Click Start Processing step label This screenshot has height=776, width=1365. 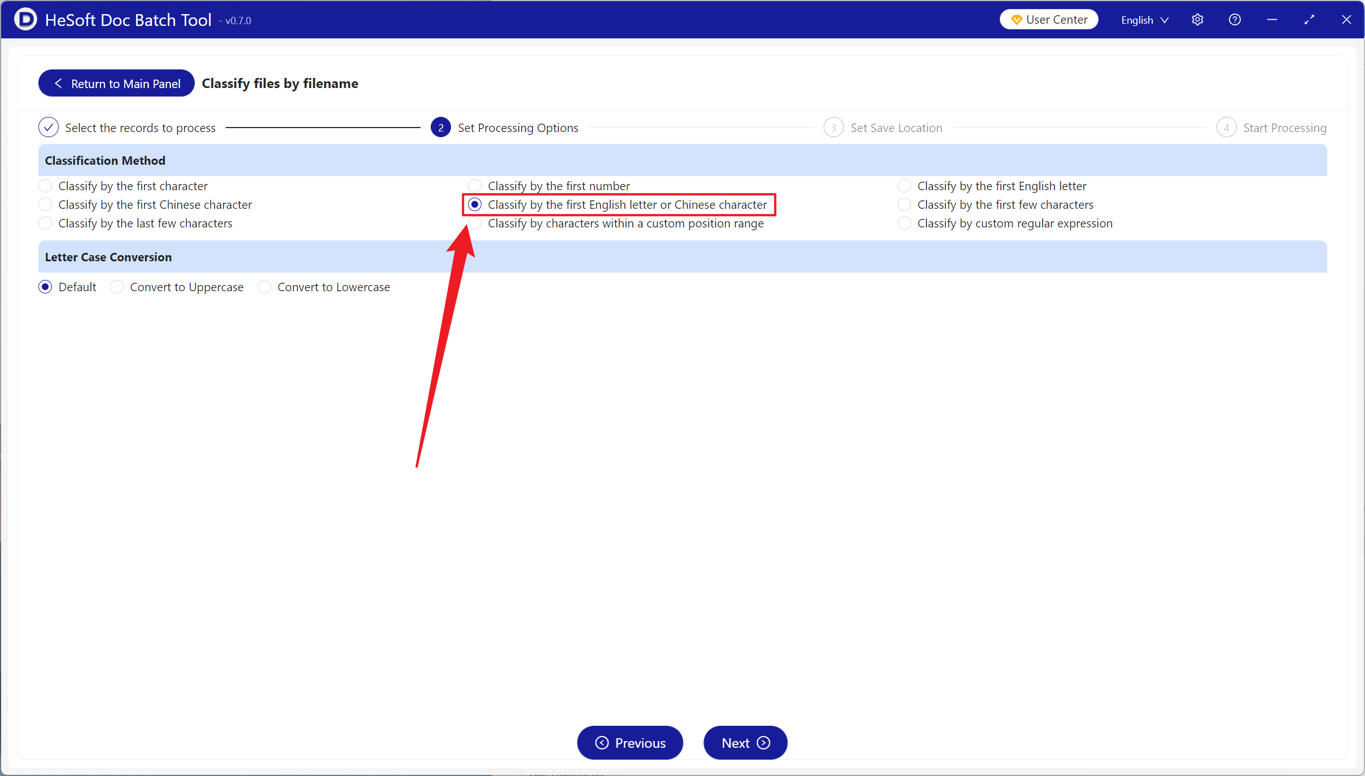[1285, 128]
